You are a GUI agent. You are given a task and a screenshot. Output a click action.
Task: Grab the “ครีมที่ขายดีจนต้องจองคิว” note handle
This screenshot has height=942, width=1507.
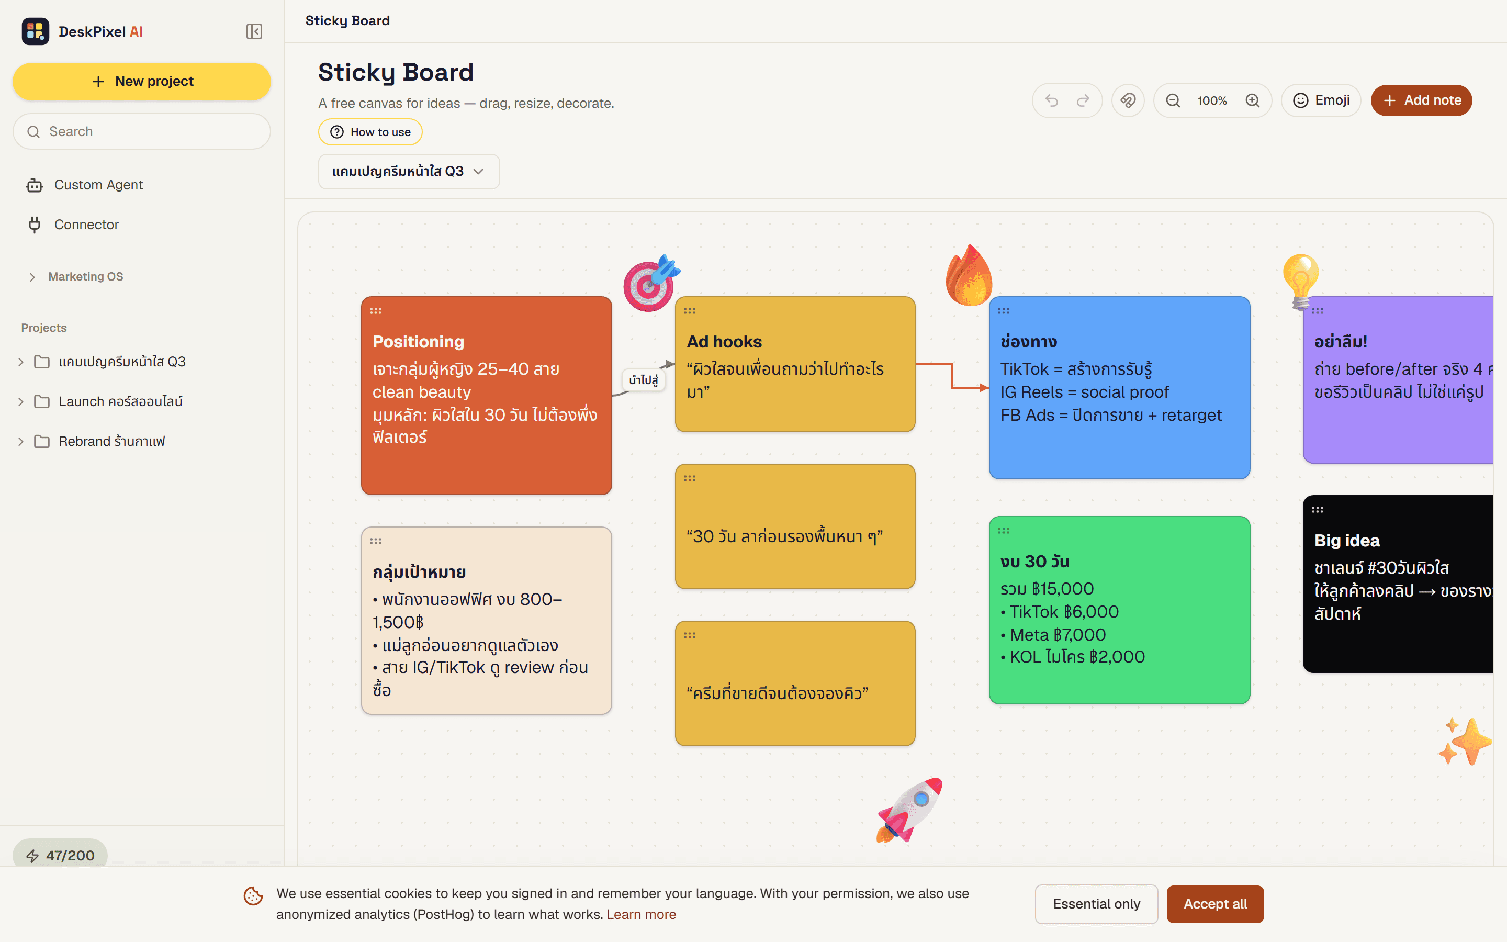[689, 635]
